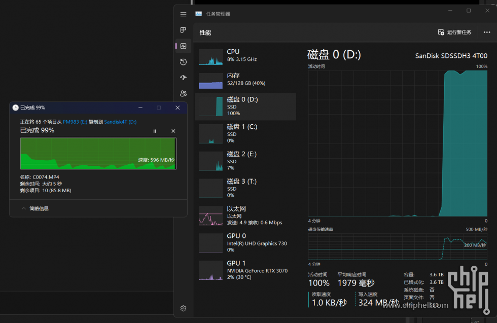The width and height of the screenshot is (497, 323).
Task: Maximize the Task Manager window
Action: coord(469,11)
